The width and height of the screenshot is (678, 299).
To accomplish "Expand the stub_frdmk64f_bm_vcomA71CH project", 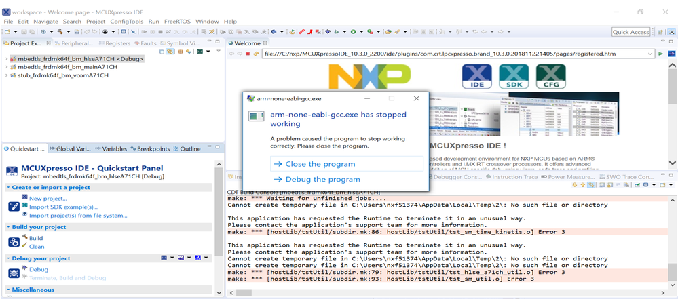I will coord(5,75).
